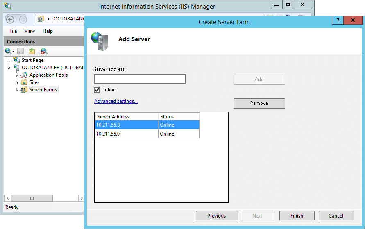Select the Application Pools node icon
This screenshot has width=365, height=229.
(24, 75)
